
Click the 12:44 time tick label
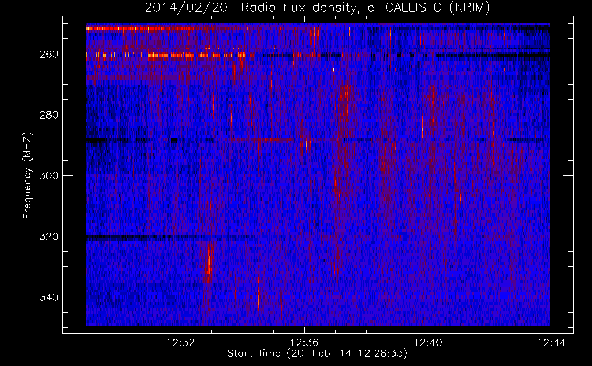point(552,343)
